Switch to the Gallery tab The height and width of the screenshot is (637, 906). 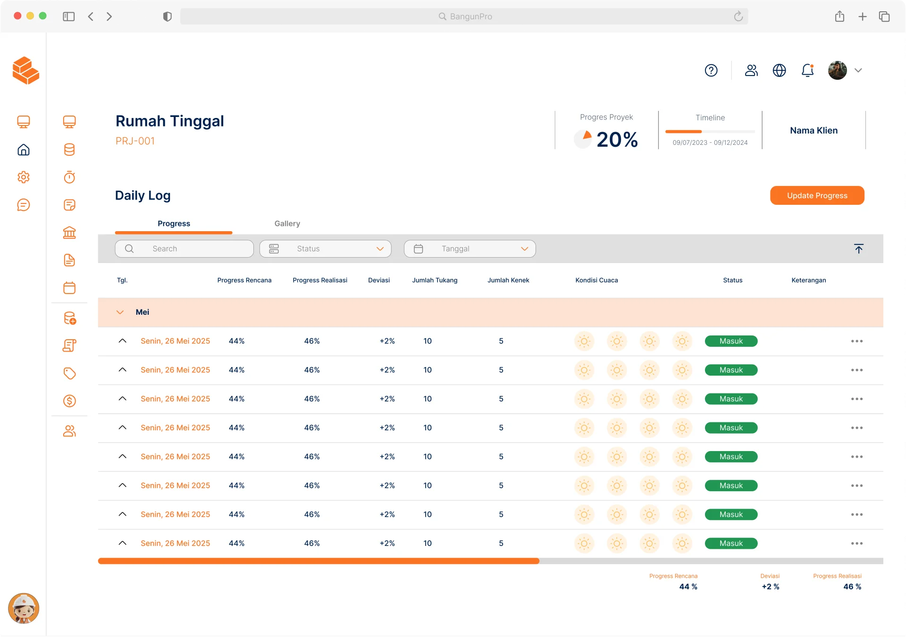tap(287, 224)
